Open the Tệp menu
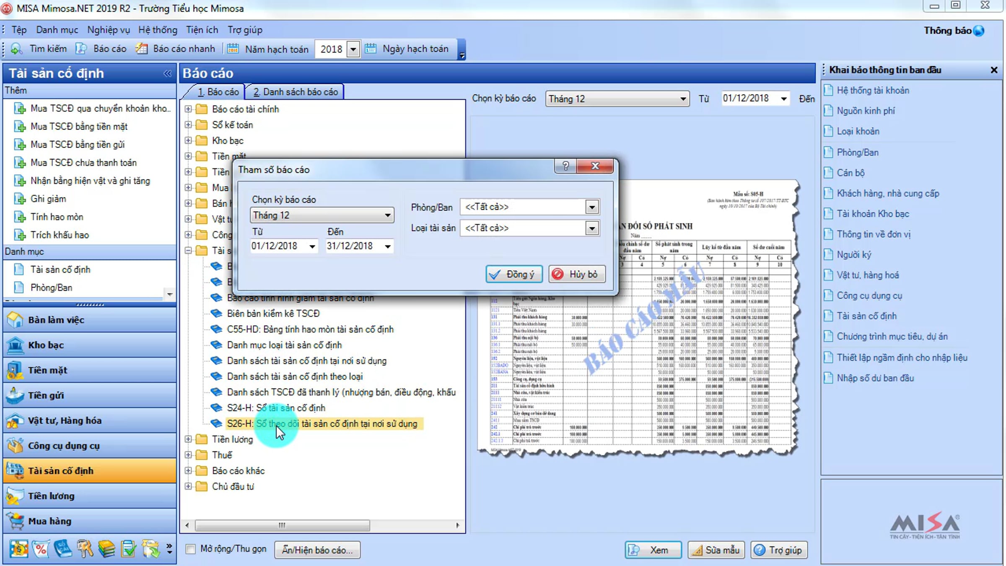The width and height of the screenshot is (1006, 566). coord(19,30)
